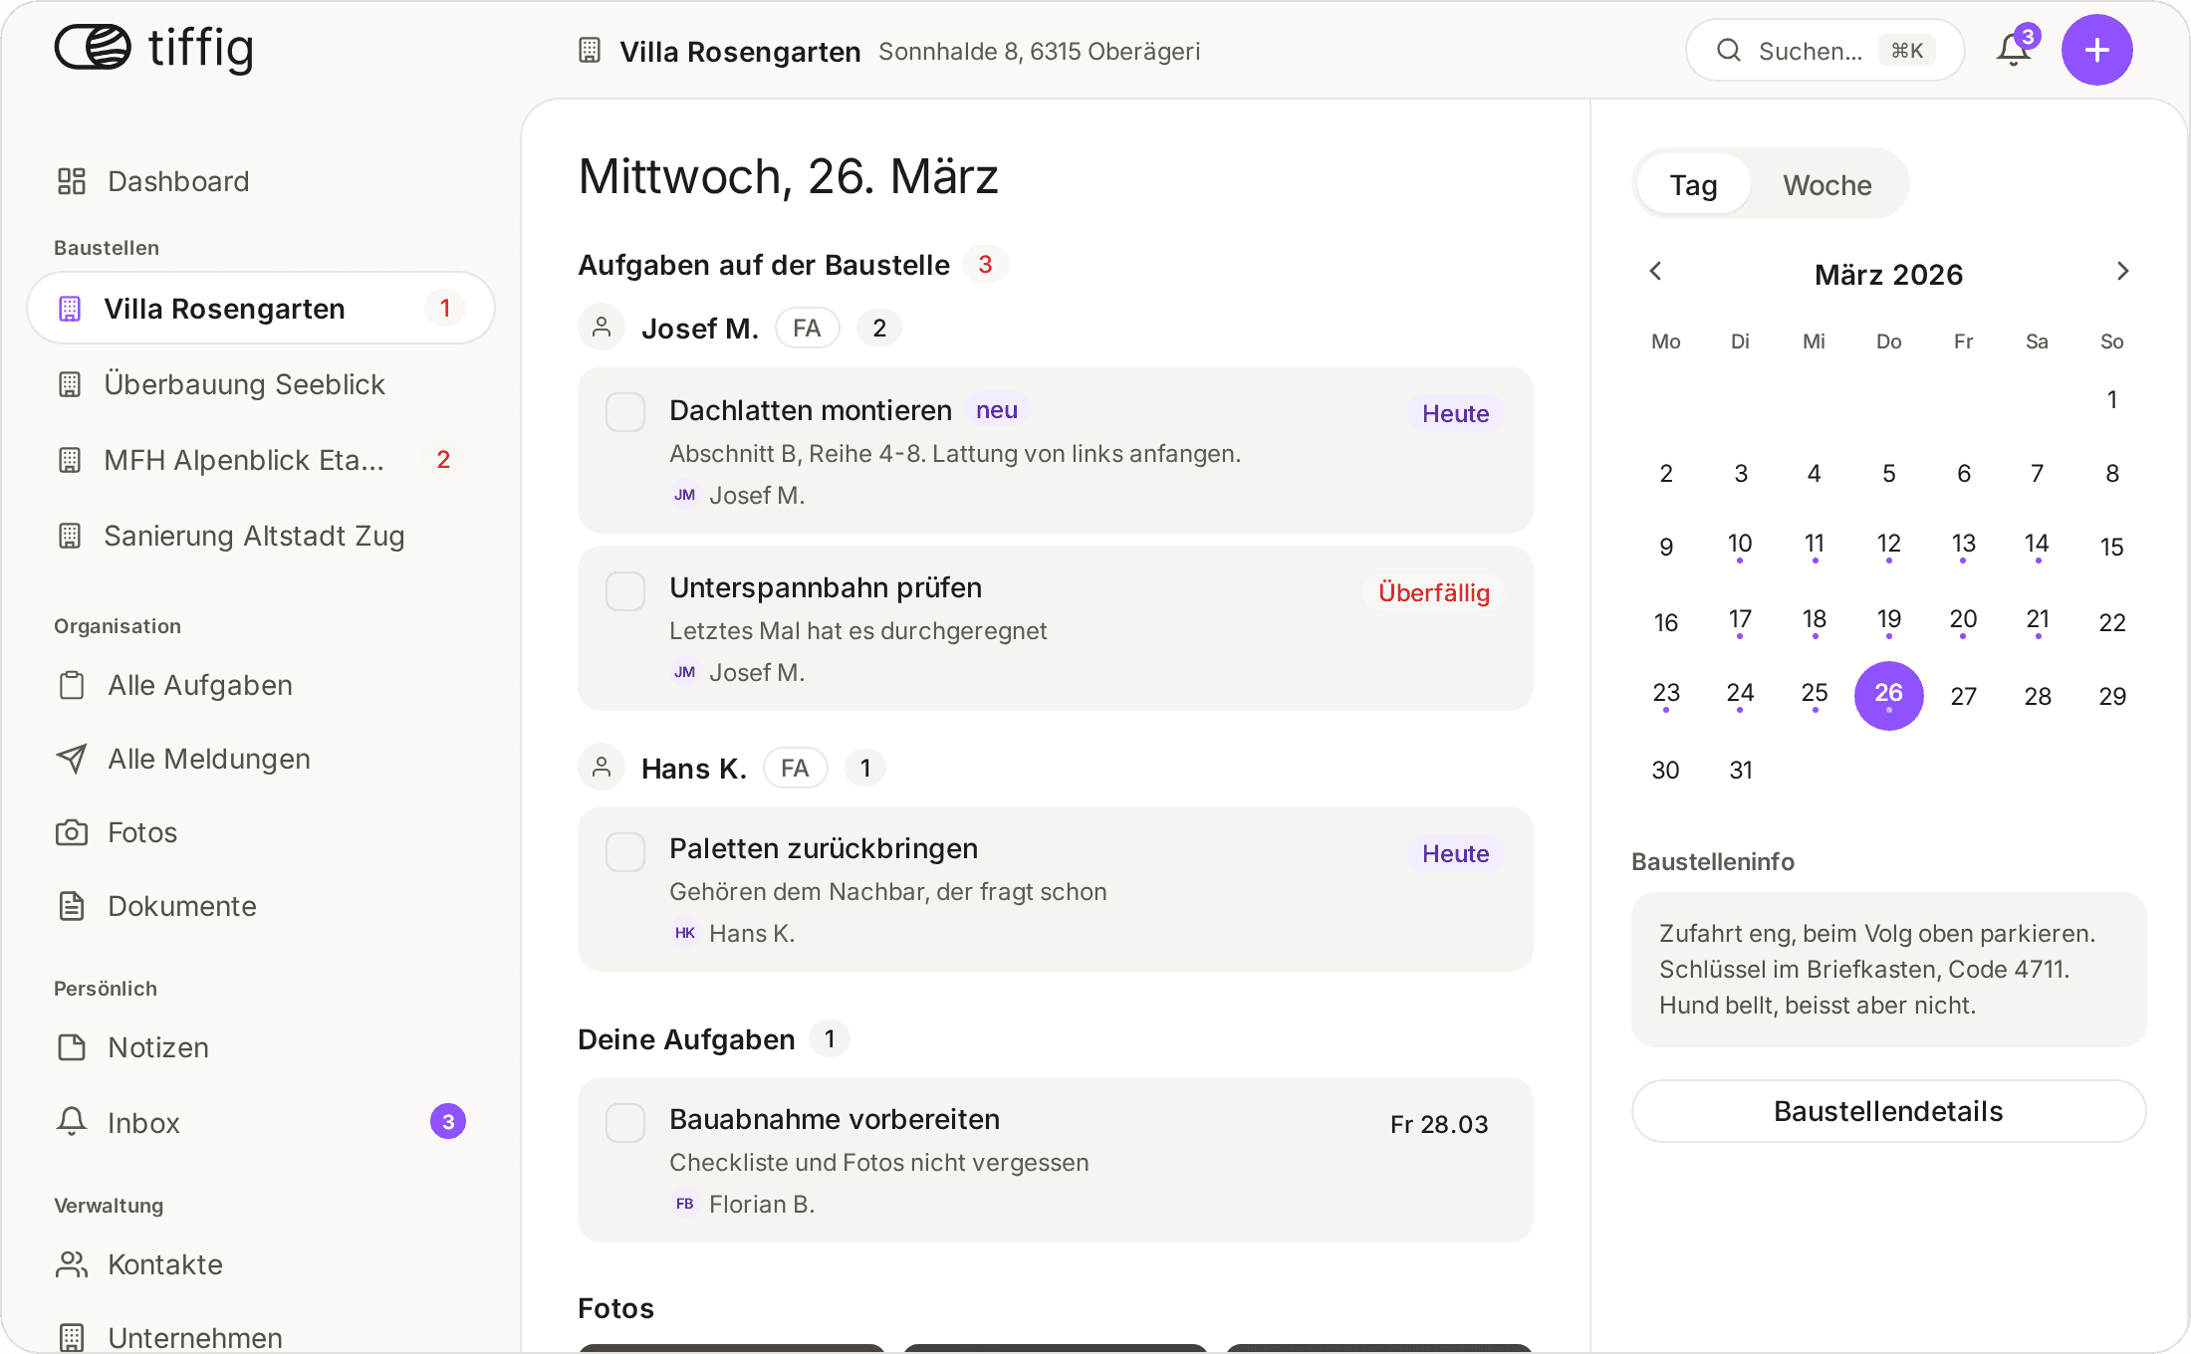Check off Dachlatten montieren task

625,412
